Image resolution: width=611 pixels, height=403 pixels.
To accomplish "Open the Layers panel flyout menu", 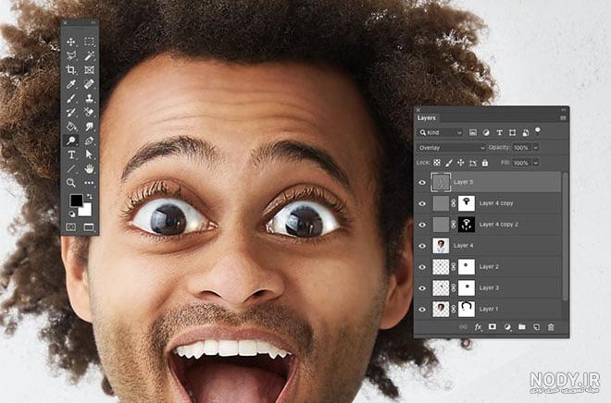I will (563, 118).
